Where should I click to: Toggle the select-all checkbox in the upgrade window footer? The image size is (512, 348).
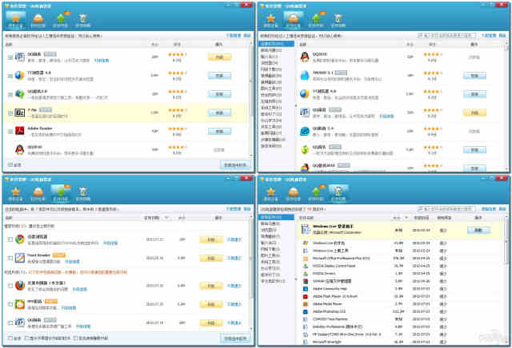pyautogui.click(x=10, y=338)
